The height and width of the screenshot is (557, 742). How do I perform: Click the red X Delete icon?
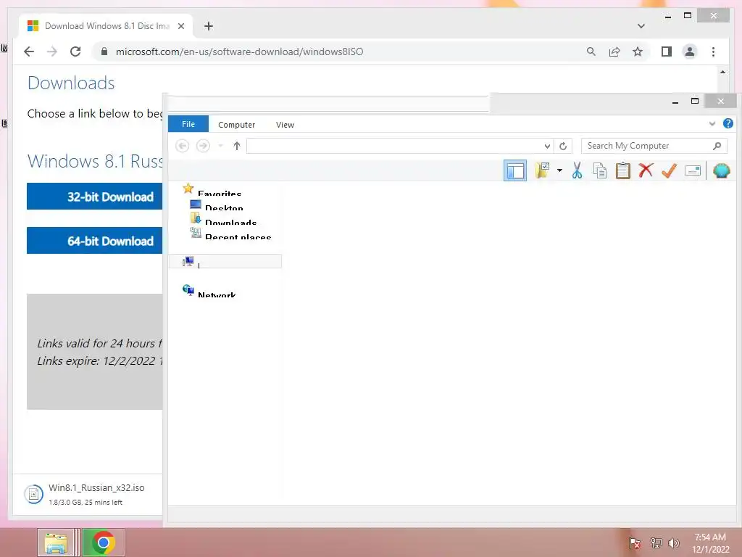(646, 170)
